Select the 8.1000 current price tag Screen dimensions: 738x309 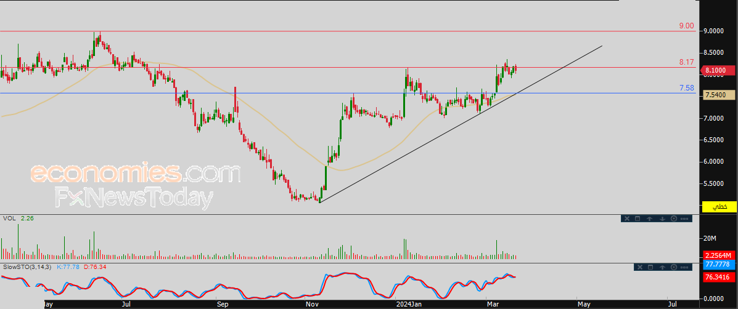point(718,71)
